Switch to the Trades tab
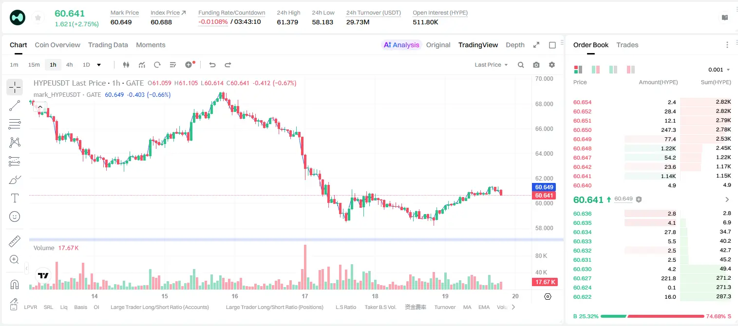 [627, 45]
